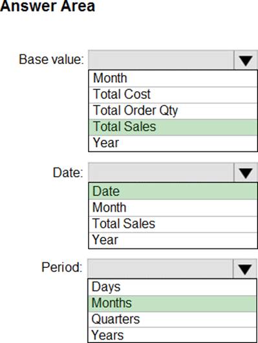Viewport: 258px width, 343px height.
Task: Select Year in Date list
Action: (x=173, y=240)
